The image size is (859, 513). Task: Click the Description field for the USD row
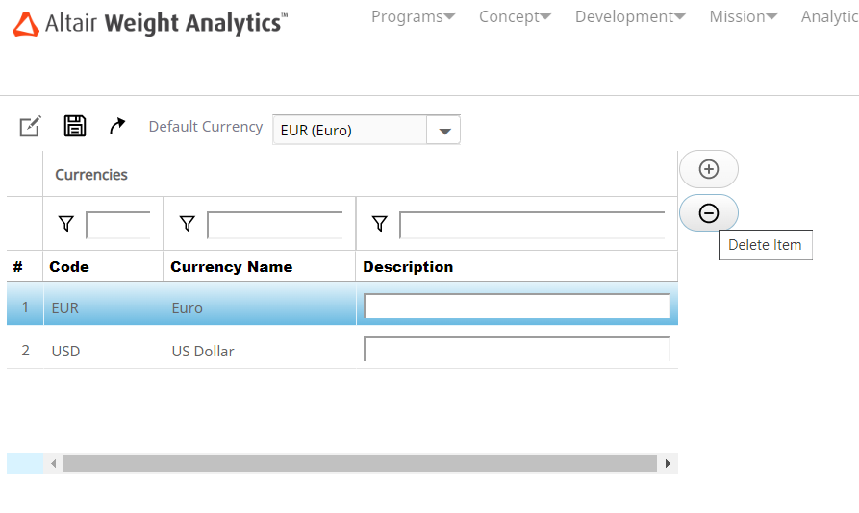pyautogui.click(x=517, y=350)
